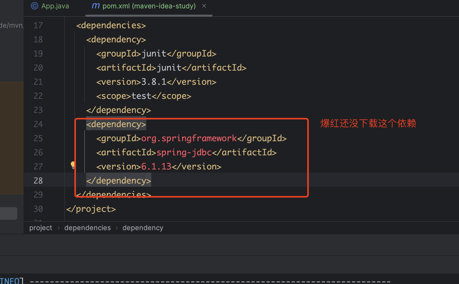Switch to the App.java tab
Image resolution: width=459 pixels, height=284 pixels.
point(55,6)
